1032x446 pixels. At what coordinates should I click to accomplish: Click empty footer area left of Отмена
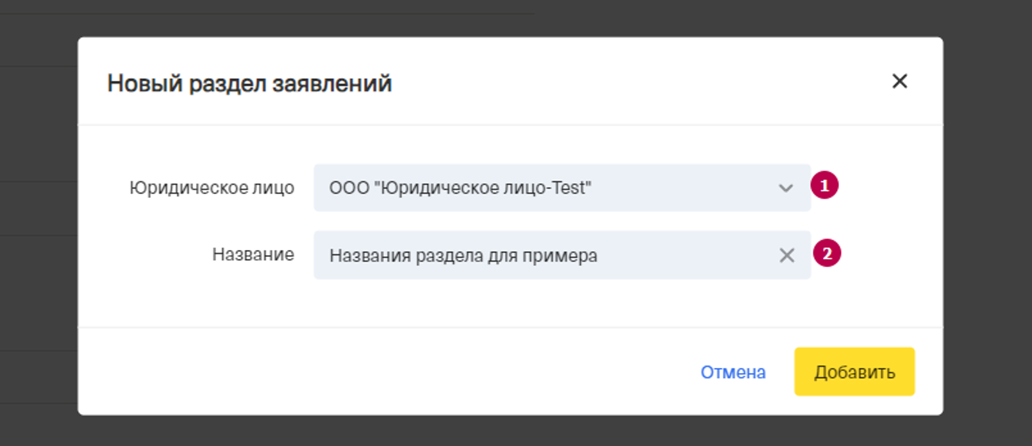point(385,372)
